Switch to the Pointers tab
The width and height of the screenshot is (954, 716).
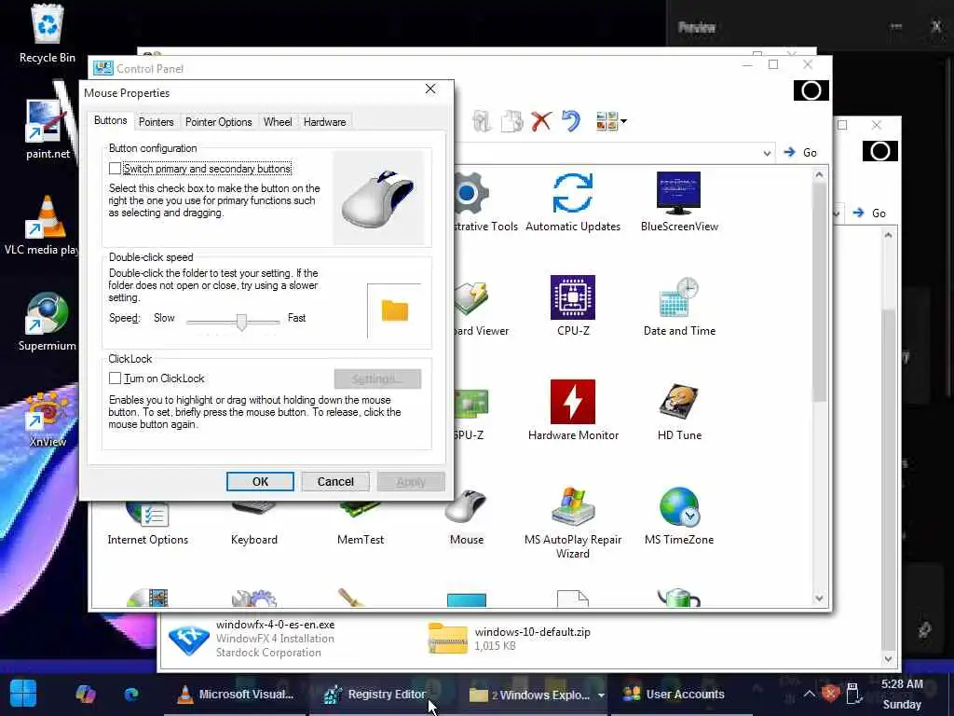[x=156, y=122]
